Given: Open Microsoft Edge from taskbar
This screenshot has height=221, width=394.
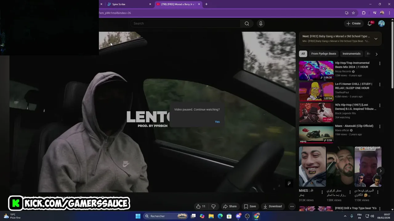Looking at the screenshot, I should click(x=220, y=216).
